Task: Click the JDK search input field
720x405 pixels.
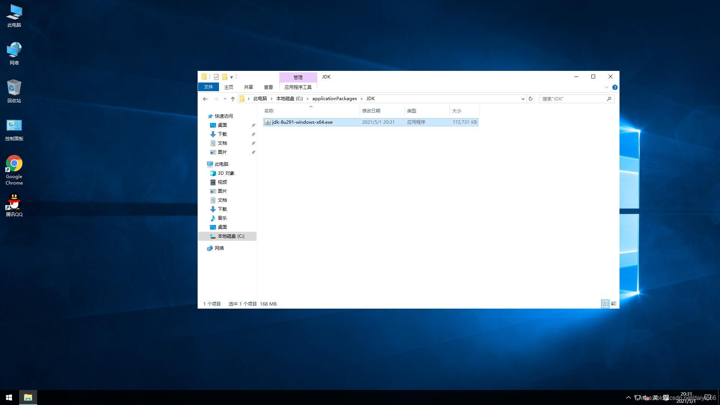Action: pos(572,99)
